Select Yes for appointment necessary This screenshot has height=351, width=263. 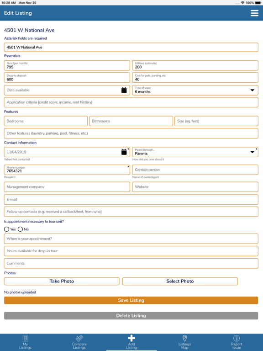pos(7,229)
